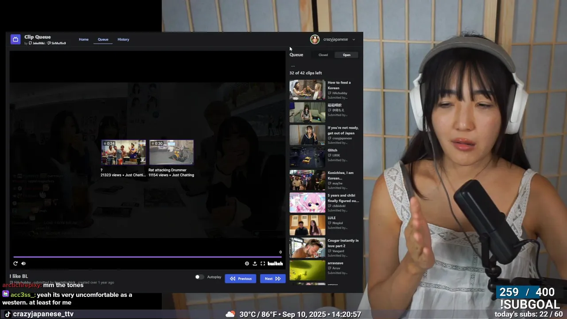Set queue to Closed
The image size is (567, 319).
click(x=323, y=55)
